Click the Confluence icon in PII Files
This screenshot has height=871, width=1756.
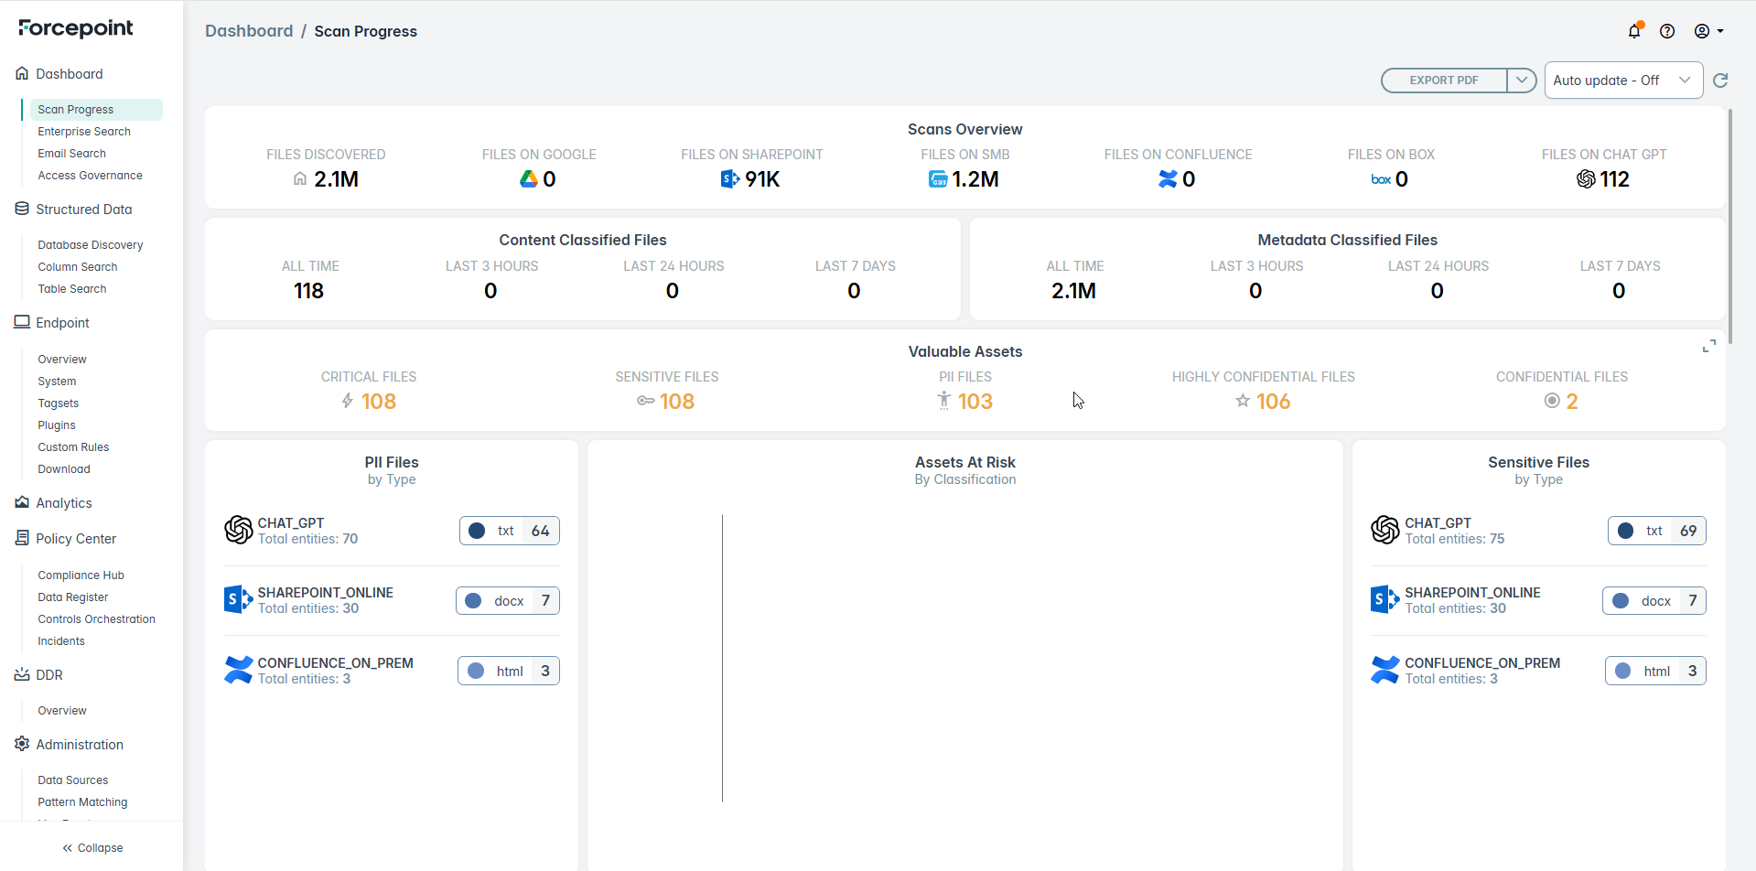(238, 671)
